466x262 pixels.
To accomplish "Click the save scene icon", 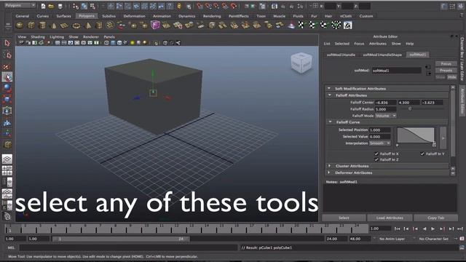I will point(60,6).
